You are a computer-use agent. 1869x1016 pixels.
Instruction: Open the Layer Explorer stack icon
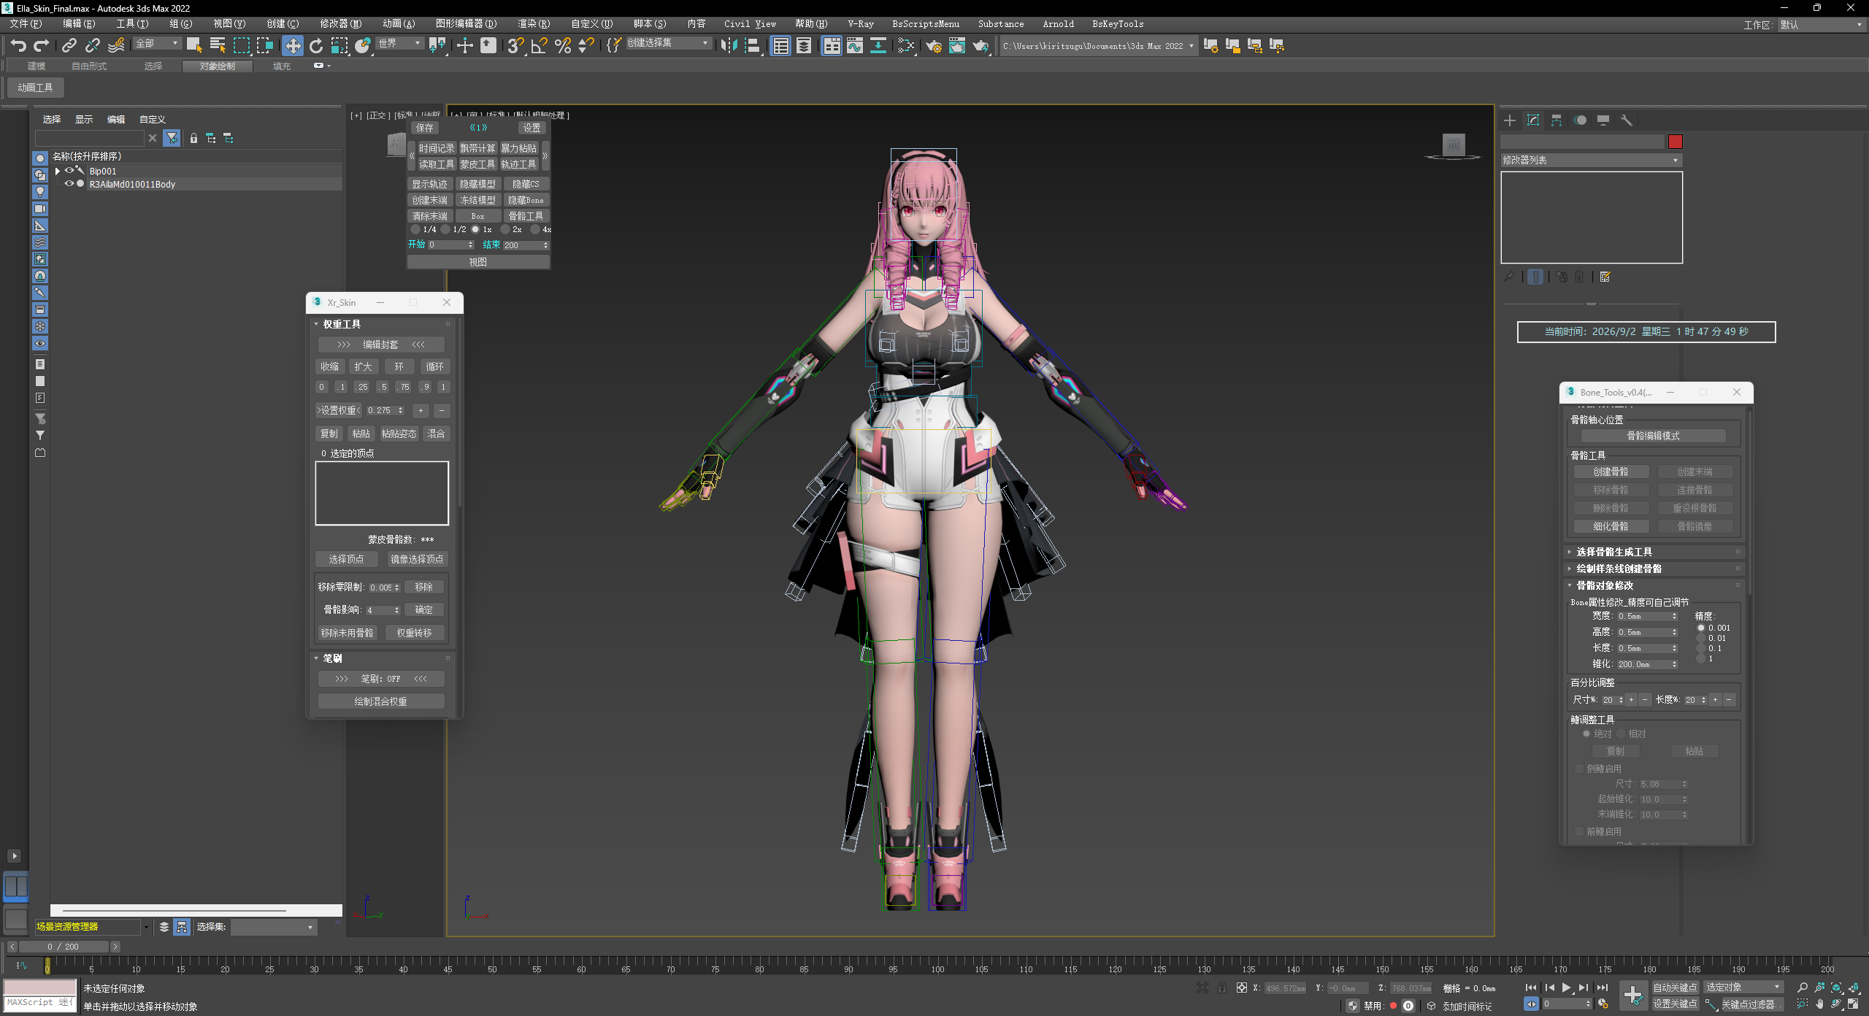(804, 46)
